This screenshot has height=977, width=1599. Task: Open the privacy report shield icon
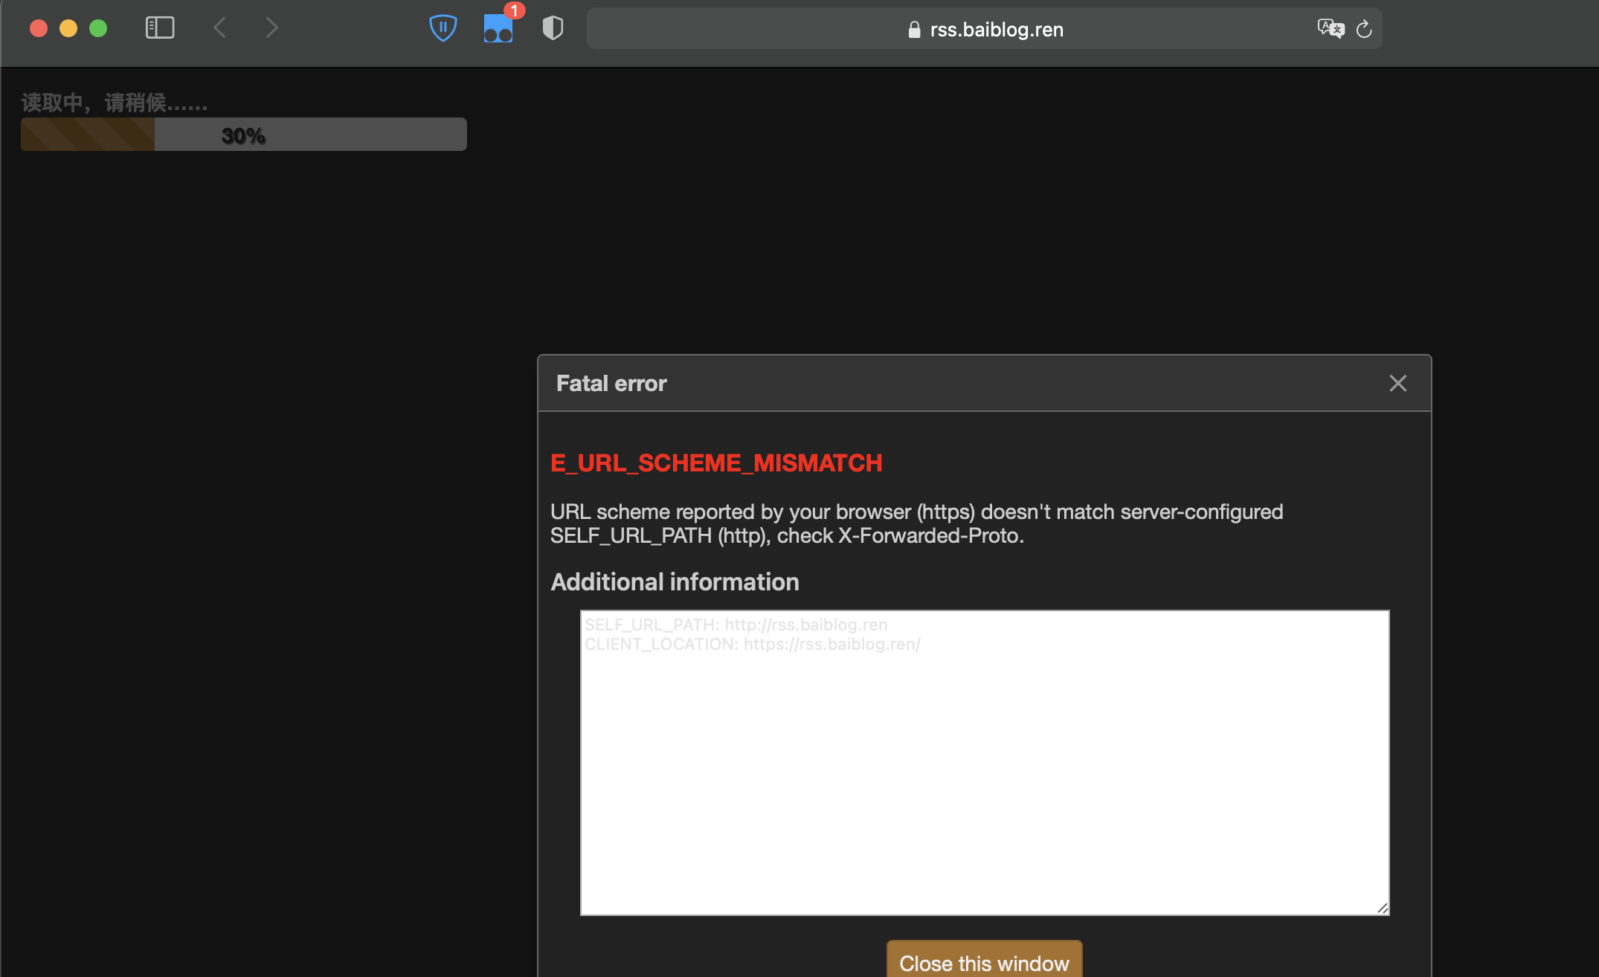(x=553, y=28)
